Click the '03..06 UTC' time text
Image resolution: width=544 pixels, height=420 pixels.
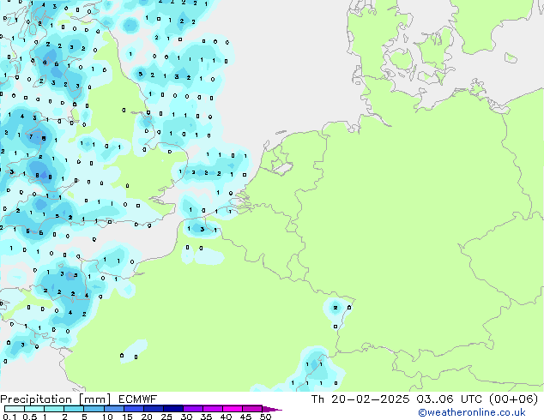(x=450, y=399)
